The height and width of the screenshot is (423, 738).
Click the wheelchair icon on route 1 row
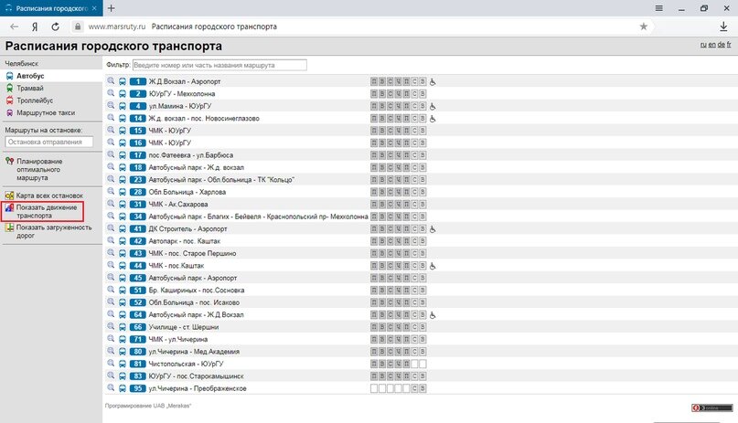[x=433, y=82]
